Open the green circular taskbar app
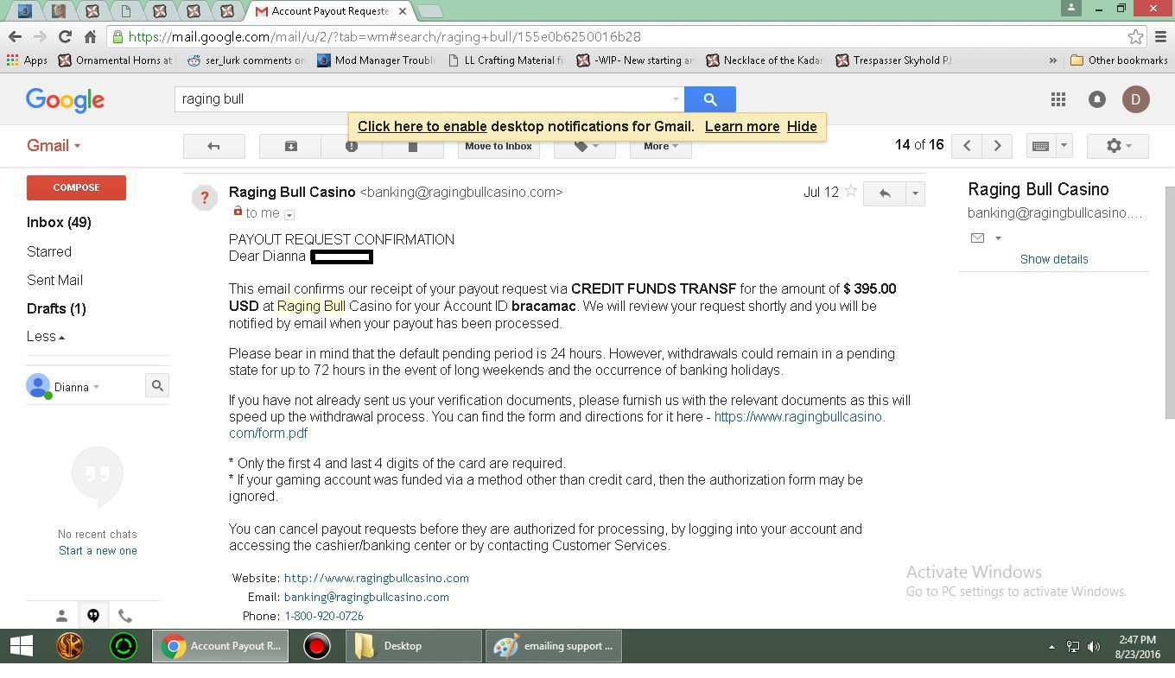The image size is (1175, 678). 124,646
